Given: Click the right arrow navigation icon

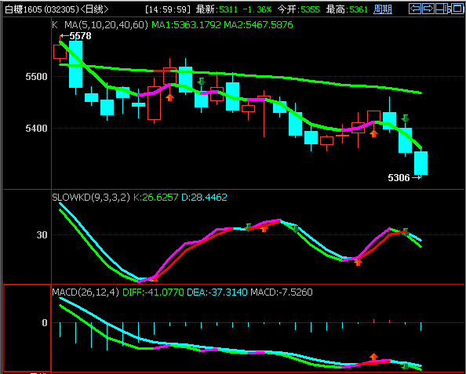Looking at the screenshot, I should point(428,9).
